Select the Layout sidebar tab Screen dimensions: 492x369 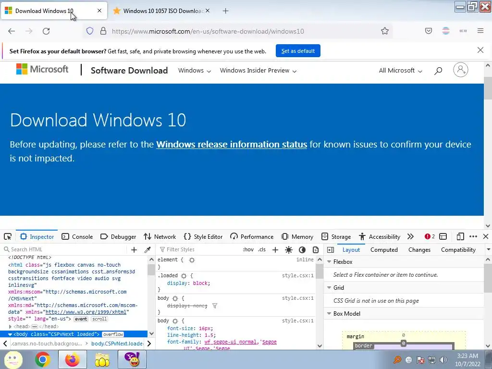coord(351,250)
